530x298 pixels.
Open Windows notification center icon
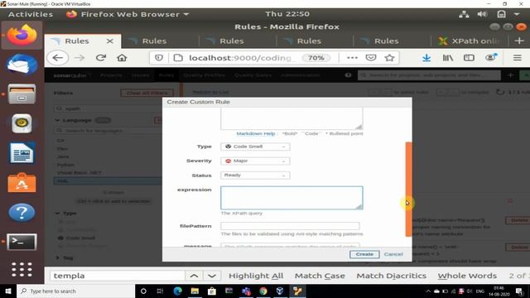pos(519,291)
